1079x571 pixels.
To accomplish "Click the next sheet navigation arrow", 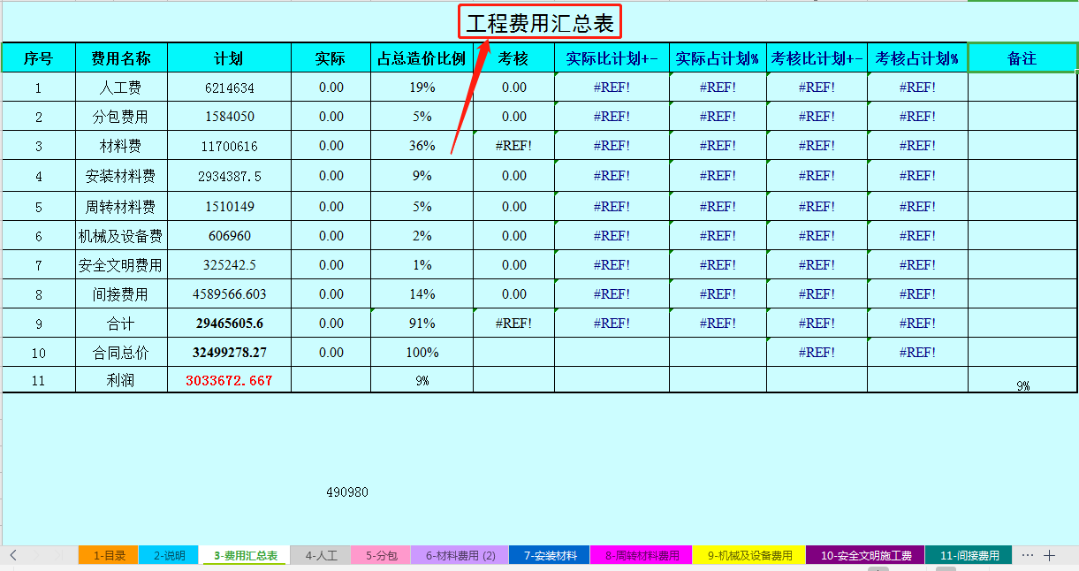I will pos(37,555).
